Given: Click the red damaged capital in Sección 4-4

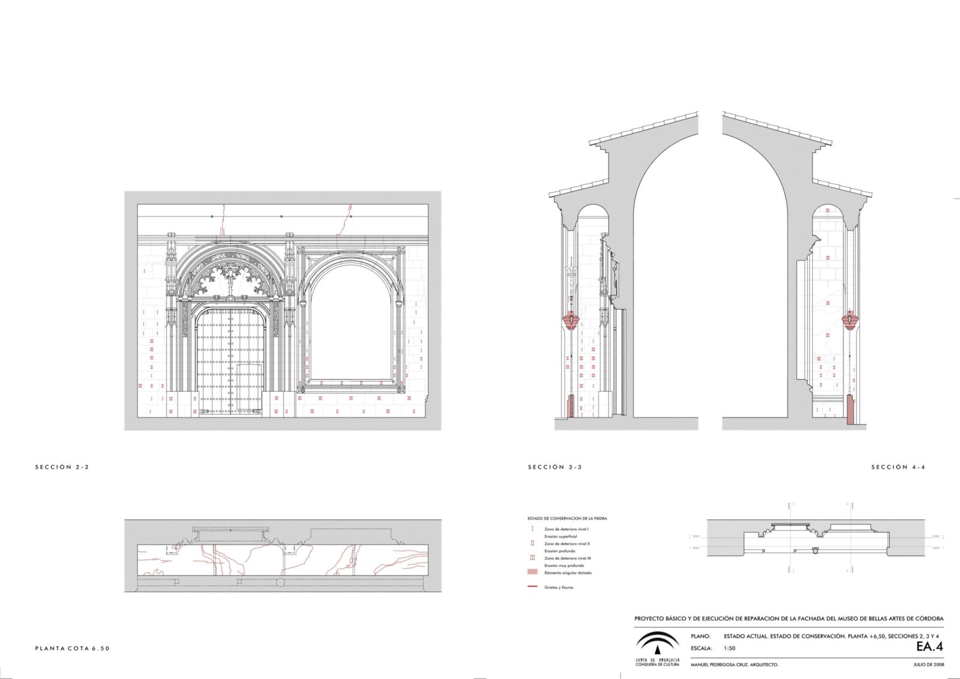Looking at the screenshot, I should pyautogui.click(x=849, y=320).
